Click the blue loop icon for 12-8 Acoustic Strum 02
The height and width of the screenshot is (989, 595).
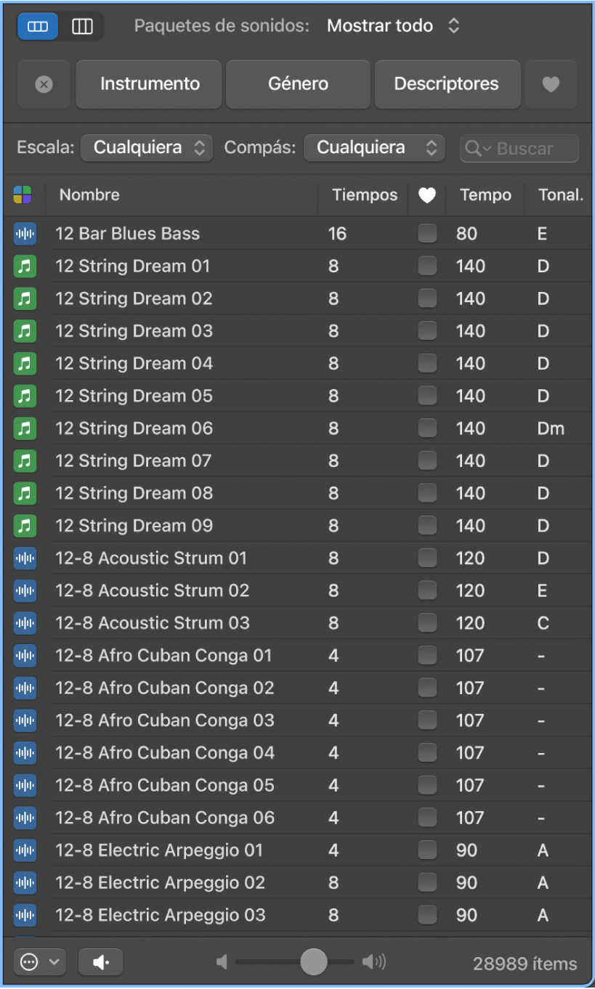coord(25,590)
